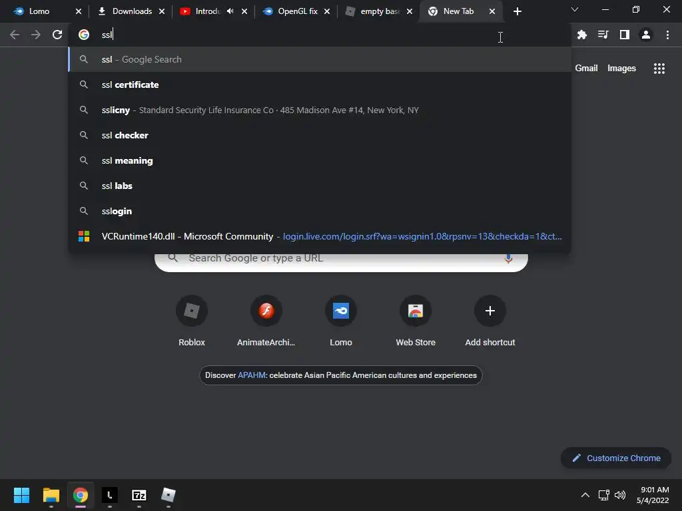Click the Google icon in address bar
The width and height of the screenshot is (682, 511).
(84, 35)
